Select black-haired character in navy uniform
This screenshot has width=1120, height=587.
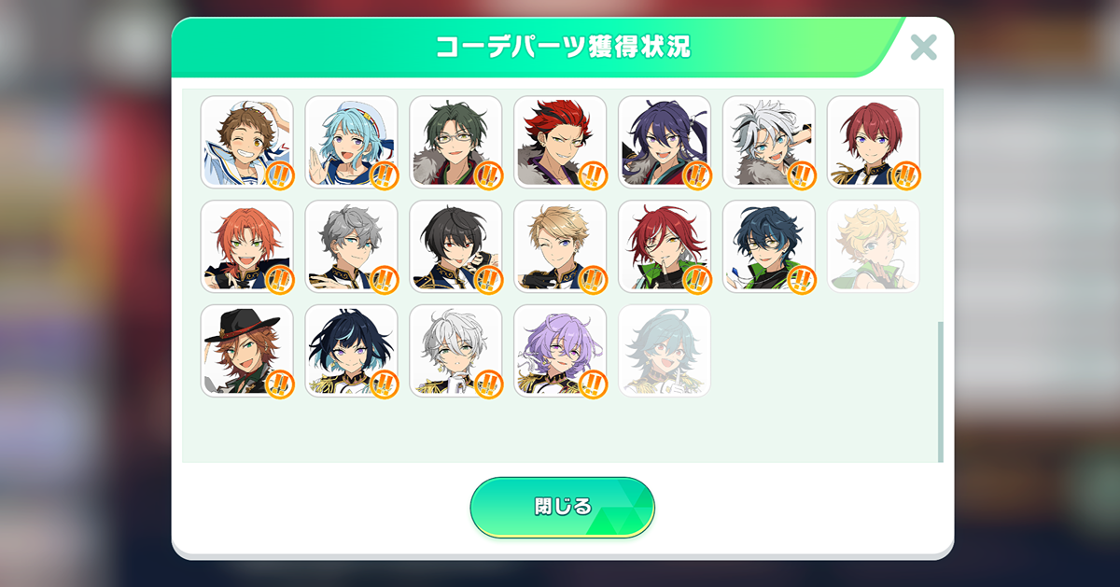pos(456,246)
